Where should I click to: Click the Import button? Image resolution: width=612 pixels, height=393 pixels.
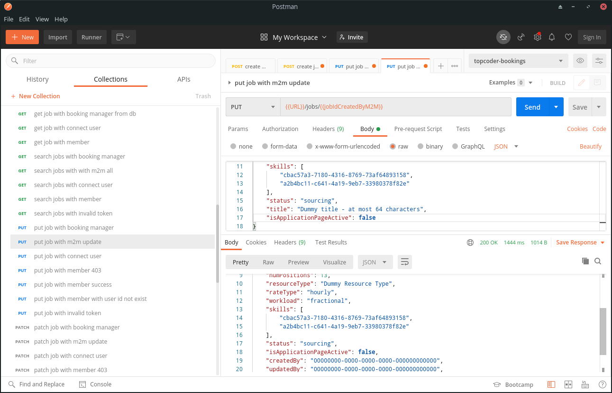[58, 37]
